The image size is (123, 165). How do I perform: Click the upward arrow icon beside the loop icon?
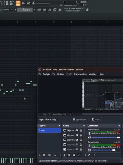(x=33, y=3)
